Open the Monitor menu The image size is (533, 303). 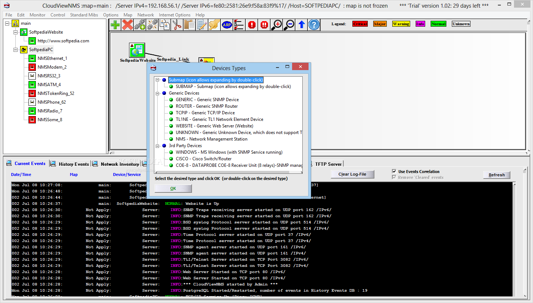(38, 15)
